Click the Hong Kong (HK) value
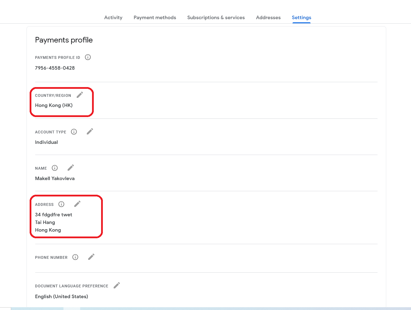 click(x=54, y=105)
